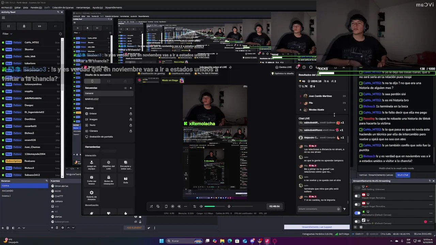Open the Herramientas menu in OBS
The width and height of the screenshot is (436, 245).
83,7
